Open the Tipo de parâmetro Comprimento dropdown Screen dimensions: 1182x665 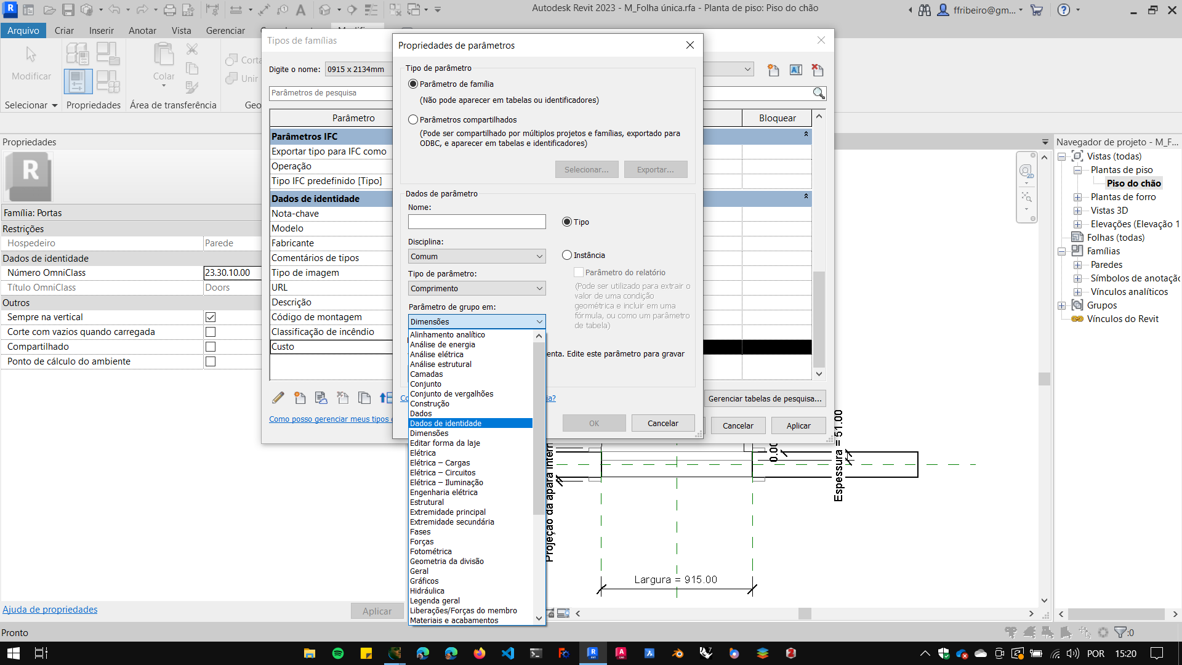tap(476, 288)
